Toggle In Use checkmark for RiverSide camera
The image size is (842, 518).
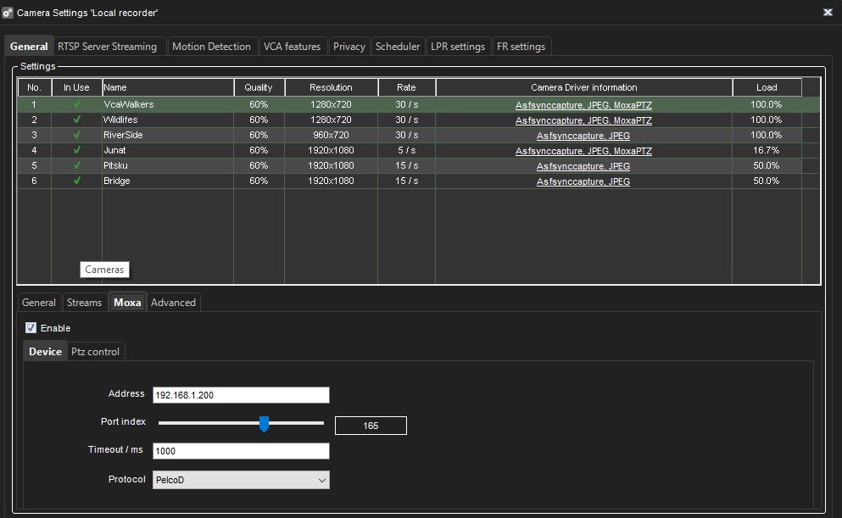[76, 136]
